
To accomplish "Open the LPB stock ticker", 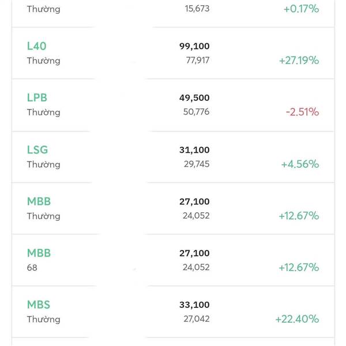I will pyautogui.click(x=37, y=97).
